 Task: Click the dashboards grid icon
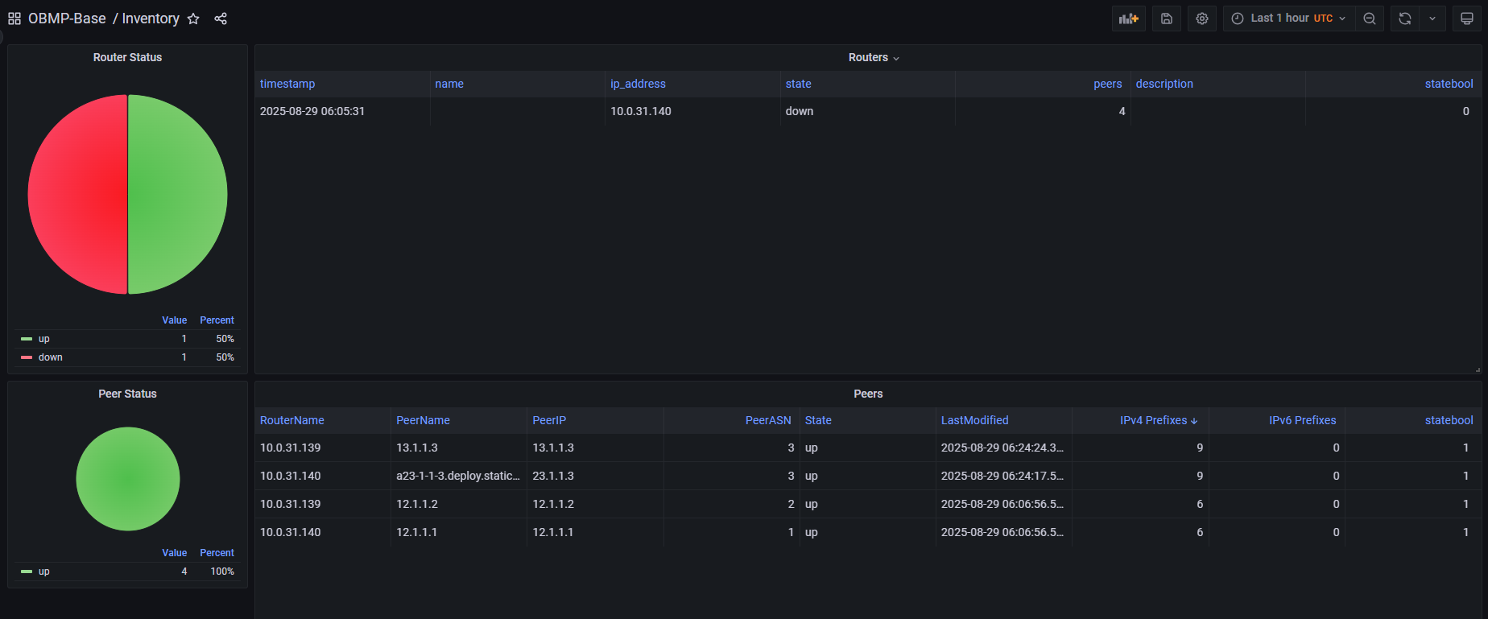coord(14,19)
